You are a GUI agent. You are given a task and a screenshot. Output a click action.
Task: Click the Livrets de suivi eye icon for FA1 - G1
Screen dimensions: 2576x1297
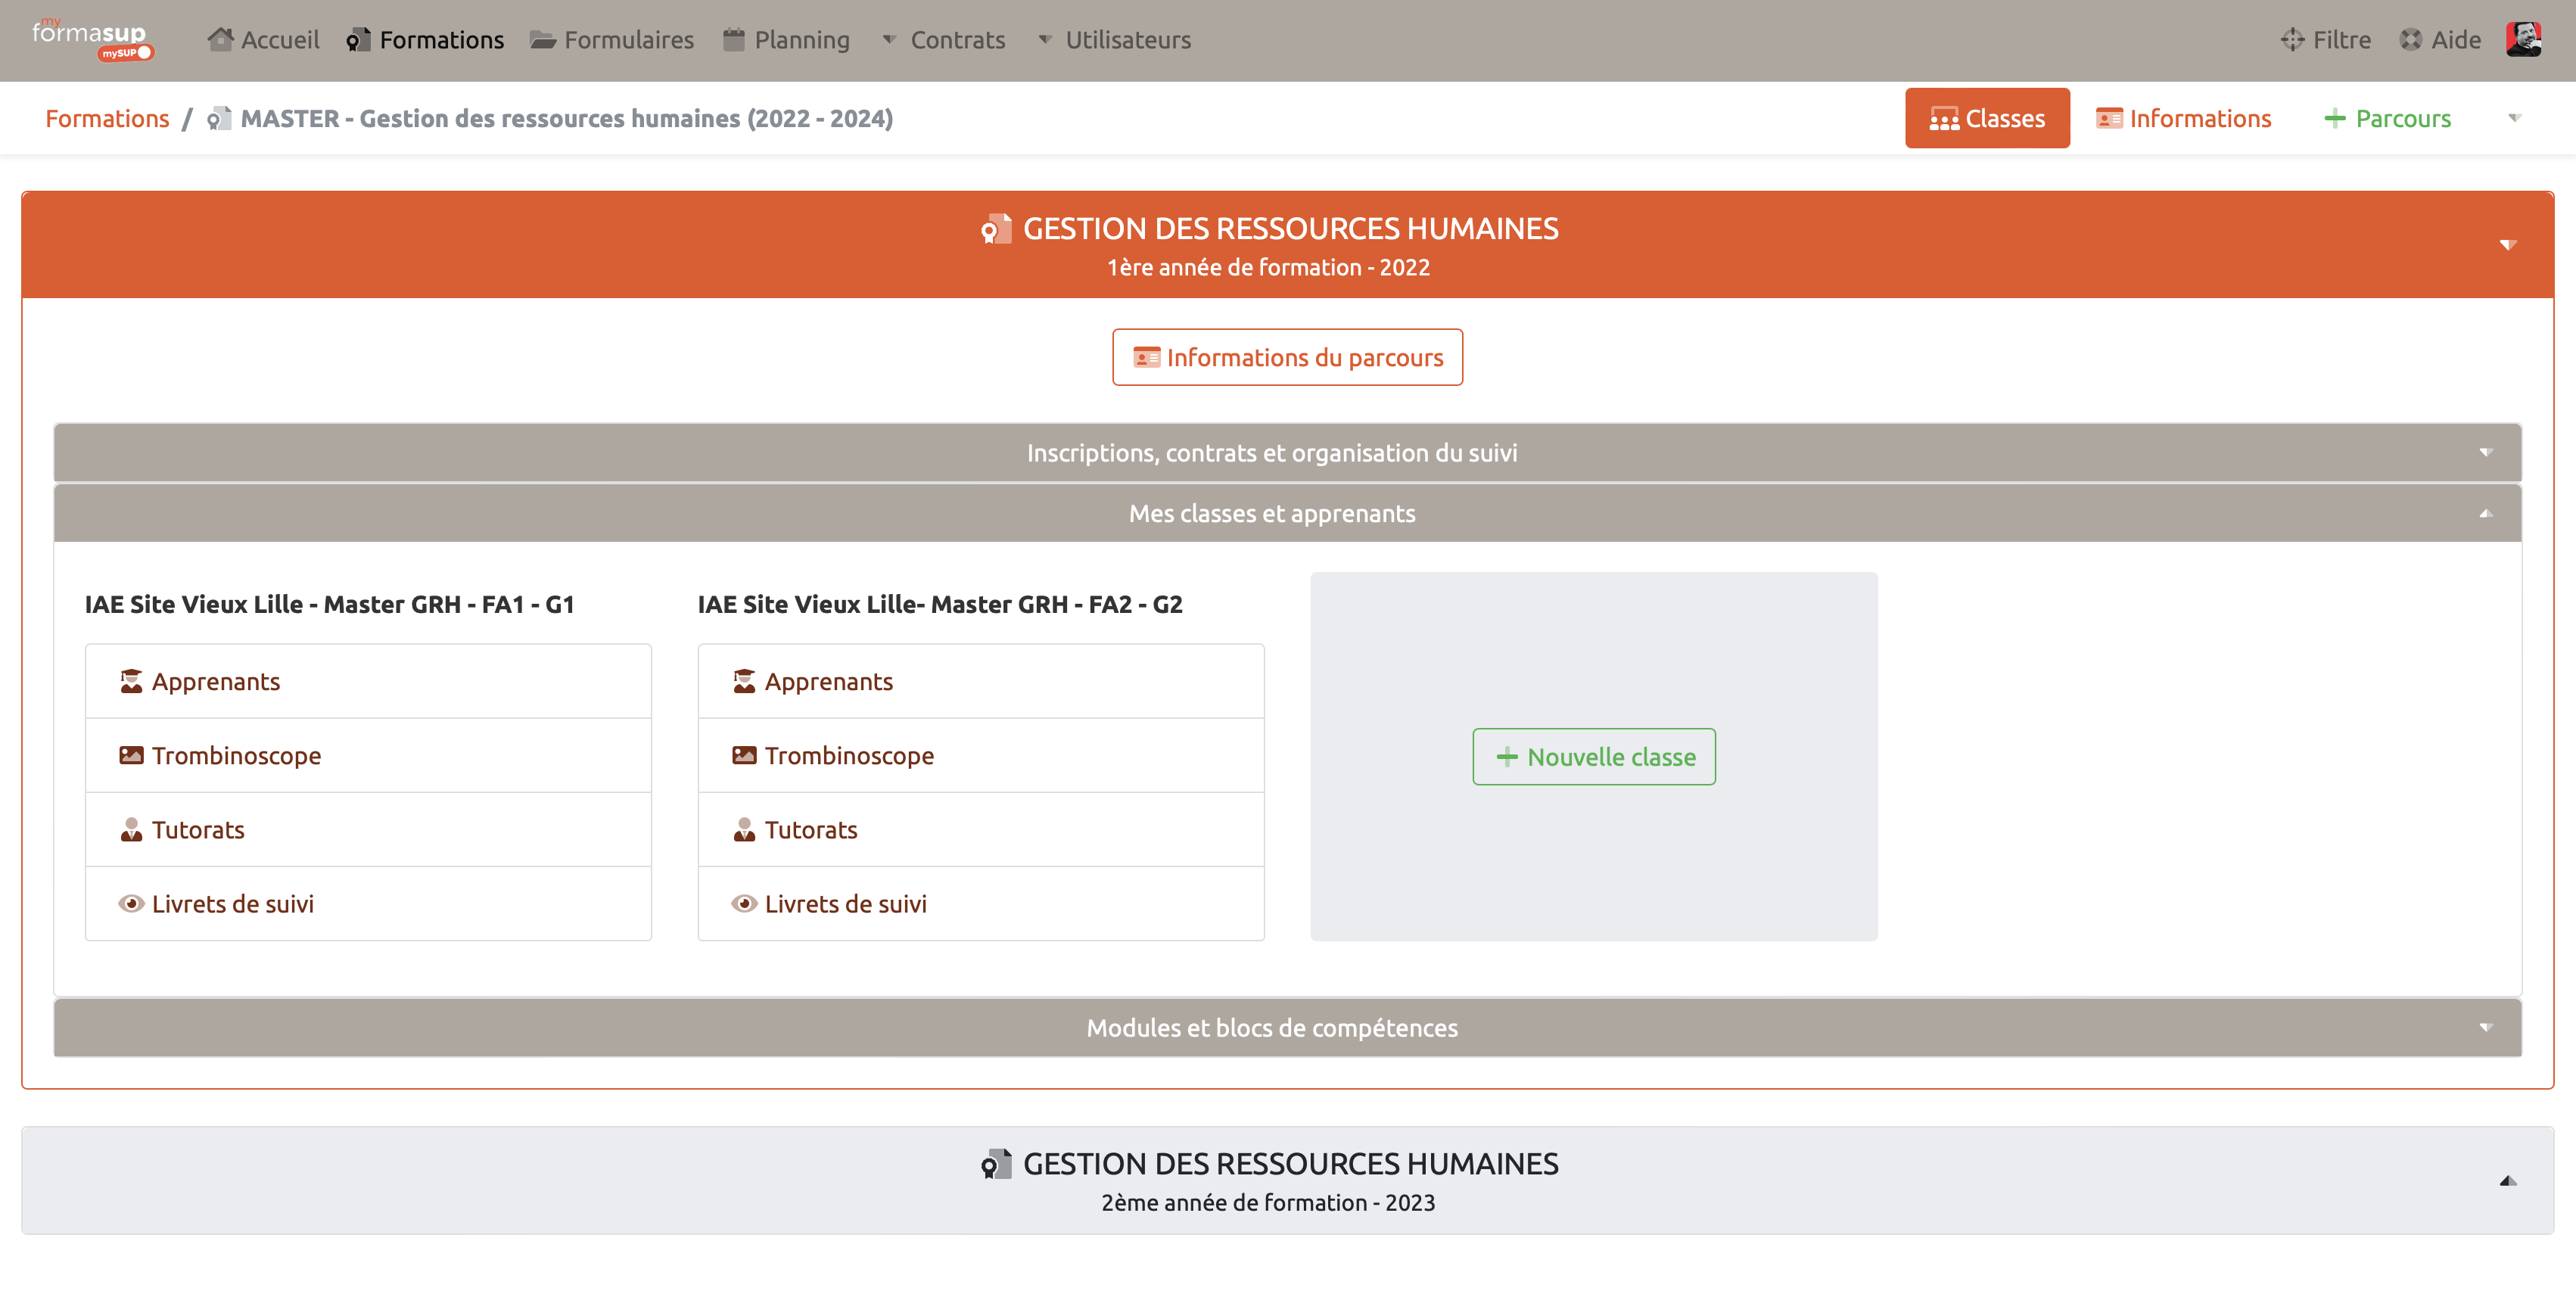[131, 903]
